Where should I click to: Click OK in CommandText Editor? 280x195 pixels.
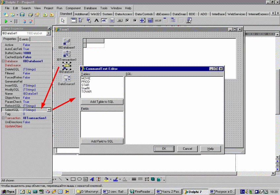coord(164,149)
